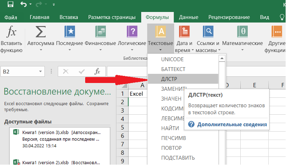Screen dimensions: 286x165
Task: Open Дата и время functions
Action: [x=184, y=39]
